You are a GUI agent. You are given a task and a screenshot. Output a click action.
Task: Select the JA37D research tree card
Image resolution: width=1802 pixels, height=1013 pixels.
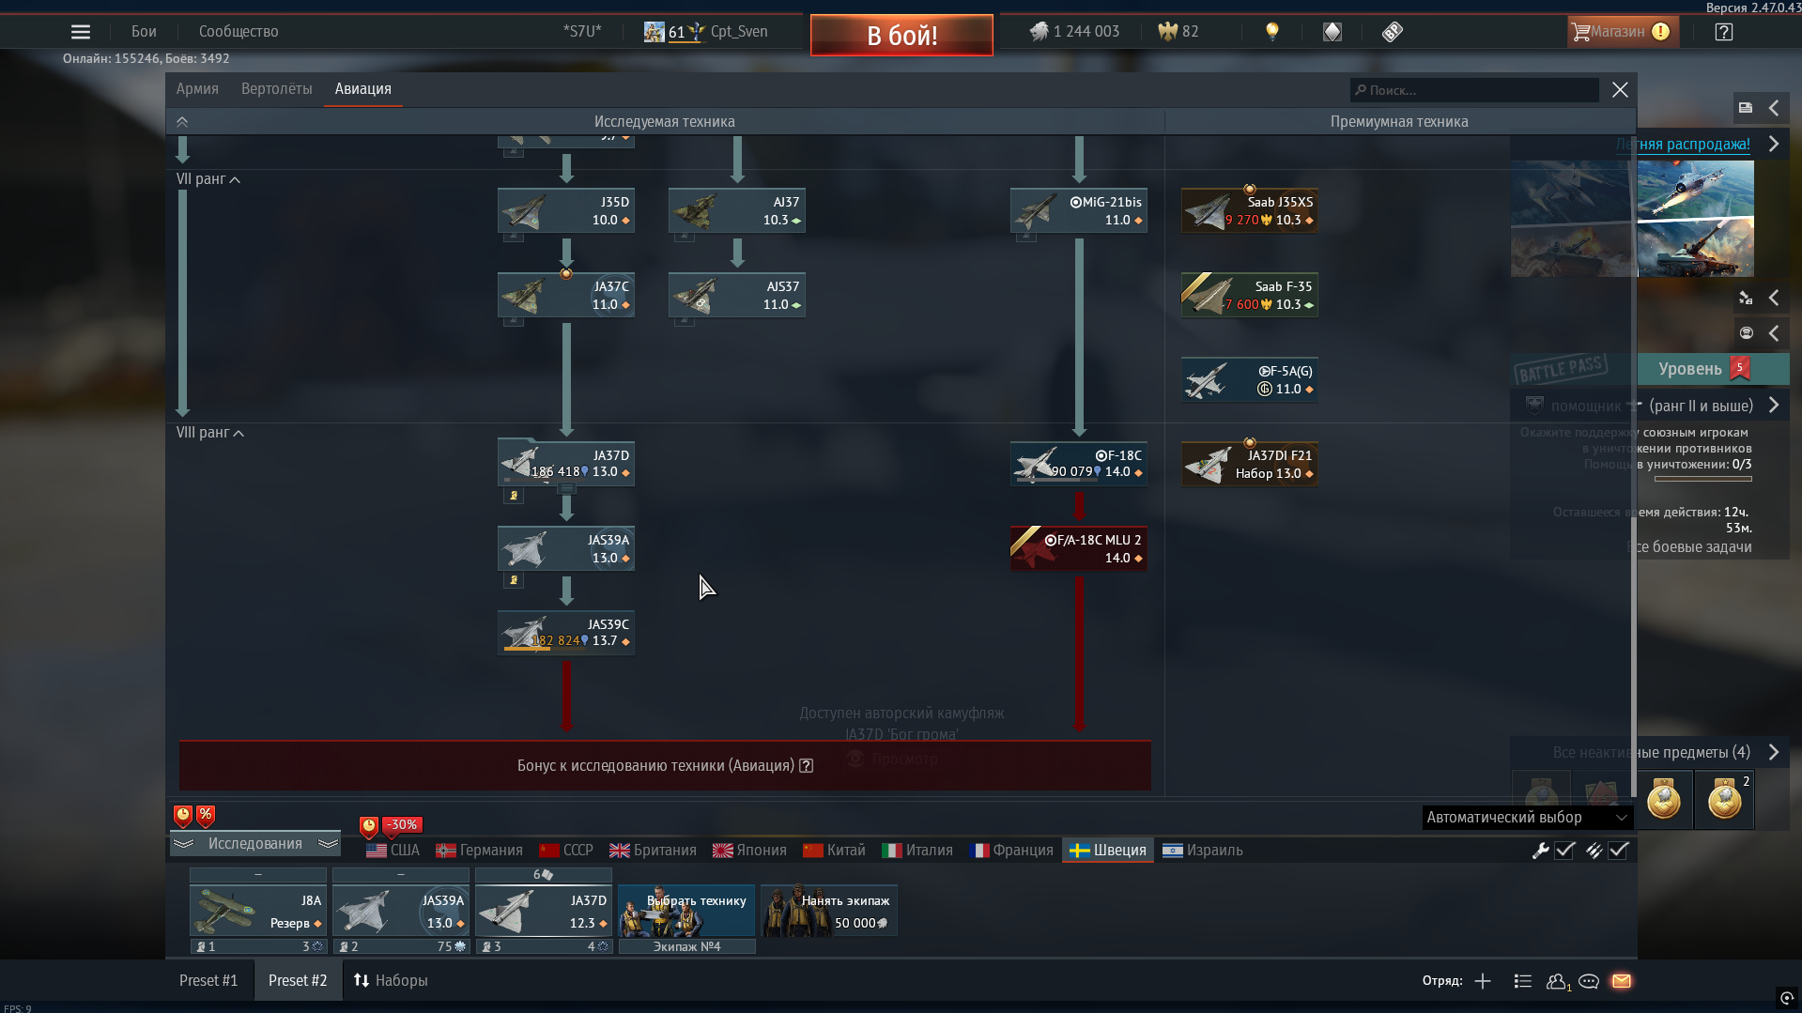(x=566, y=464)
